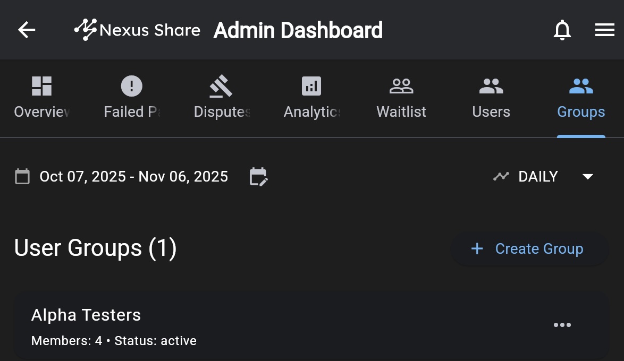624x361 pixels.
Task: Switch to the Users tab
Action: pyautogui.click(x=491, y=98)
